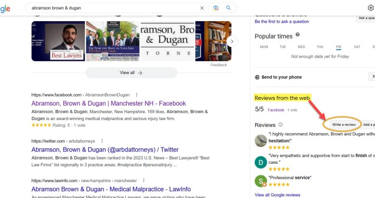
Task: Click the Send to your phone icon
Action: [257, 77]
